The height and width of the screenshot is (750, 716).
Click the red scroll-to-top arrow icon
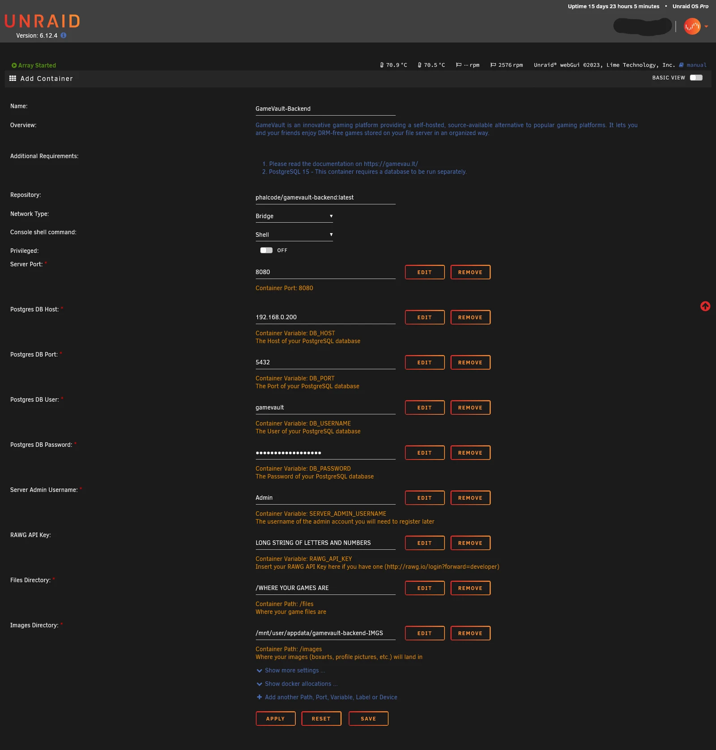705,306
